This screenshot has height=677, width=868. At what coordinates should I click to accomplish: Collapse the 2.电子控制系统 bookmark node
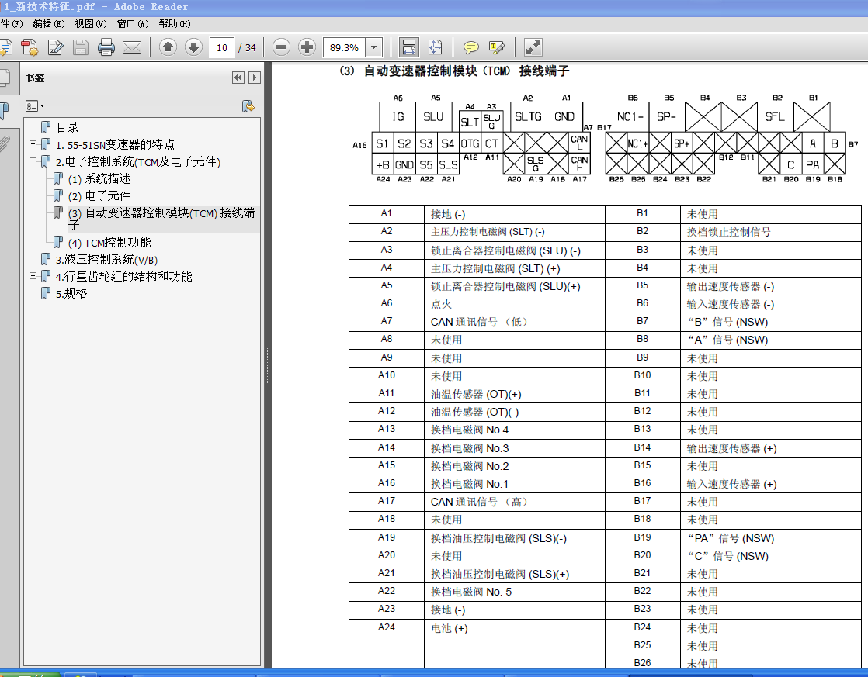coord(33,161)
